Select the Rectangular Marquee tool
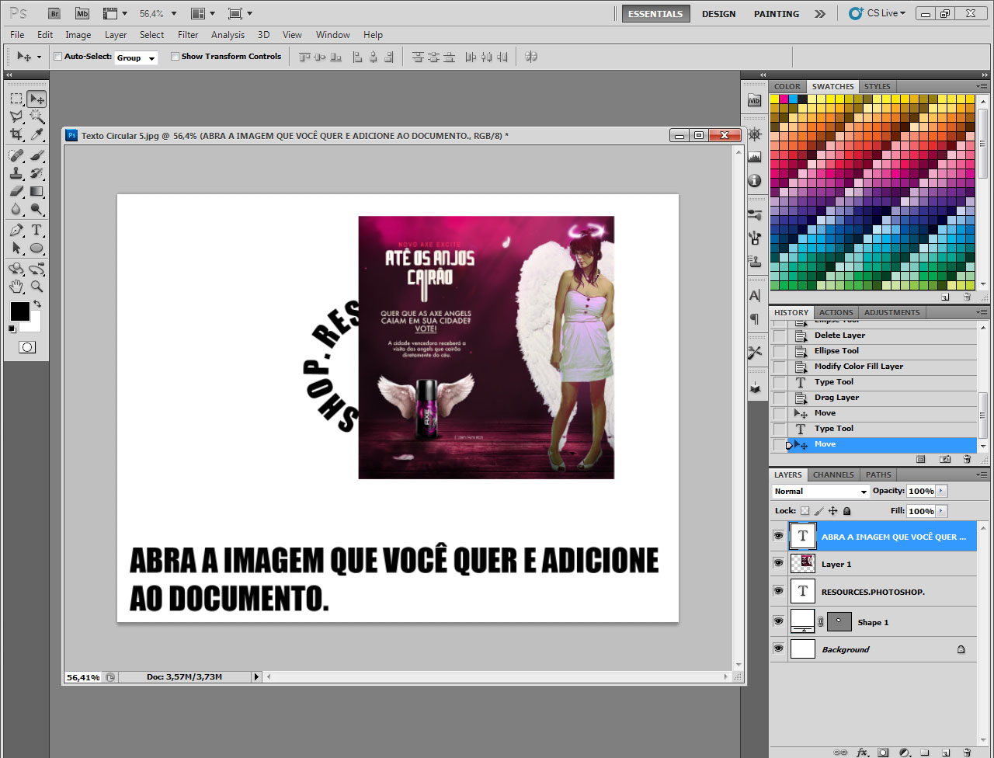 click(16, 99)
